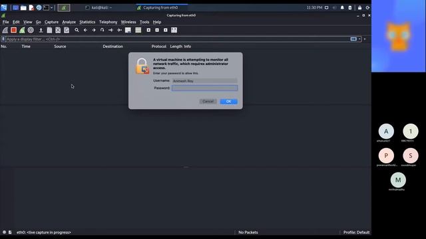This screenshot has width=426, height=239.
Task: Sort by the Destination column header
Action: 112,46
